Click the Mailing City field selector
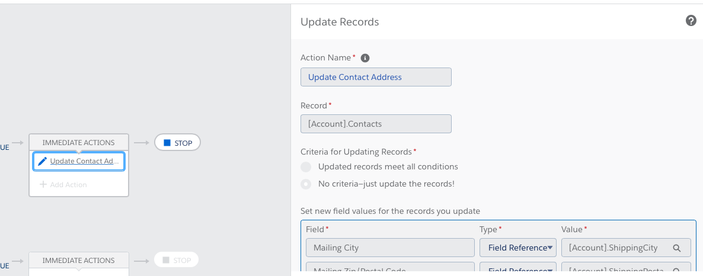 390,248
